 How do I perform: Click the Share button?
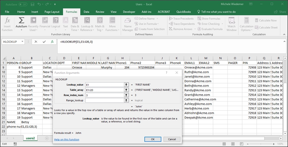click(280, 12)
